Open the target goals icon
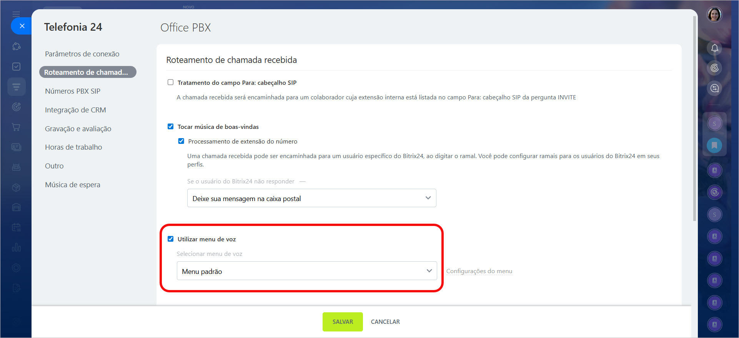739x338 pixels. [16, 107]
